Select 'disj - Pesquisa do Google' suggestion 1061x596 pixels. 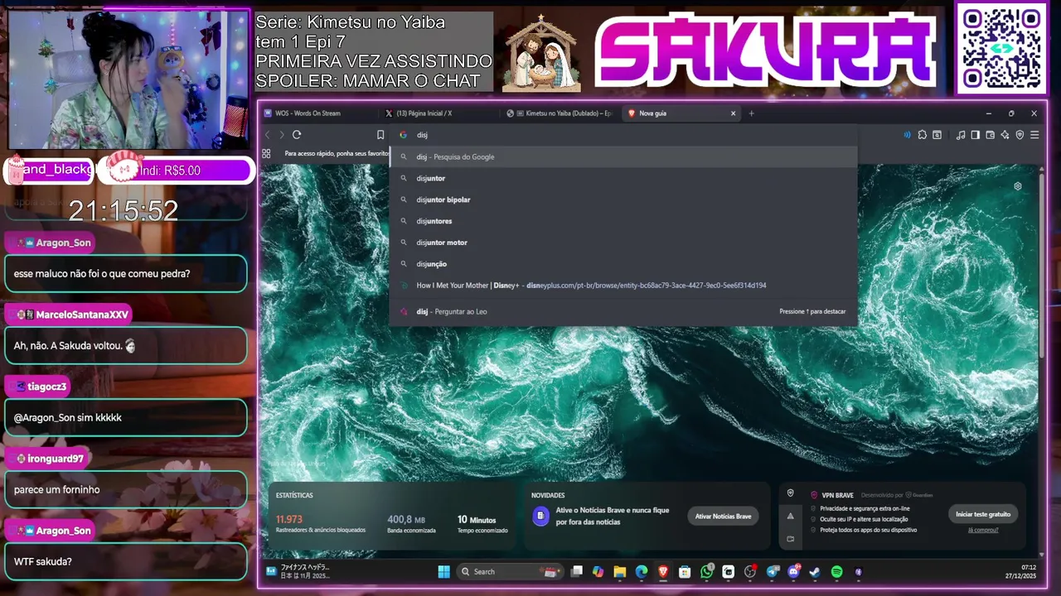tap(623, 156)
